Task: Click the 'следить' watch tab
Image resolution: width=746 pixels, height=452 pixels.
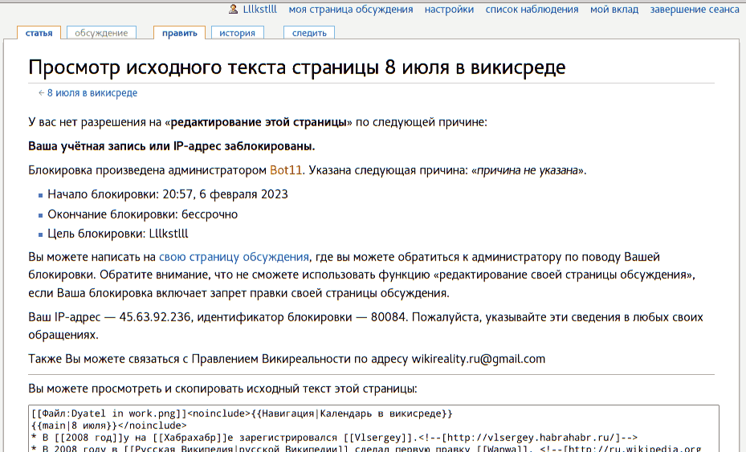Action: tap(308, 33)
